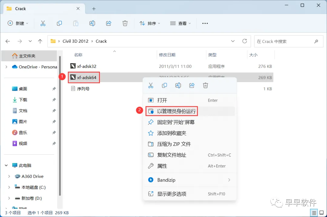Choose 固定到"开始"屏幕 in the context menu
The image size is (327, 217).
point(190,122)
